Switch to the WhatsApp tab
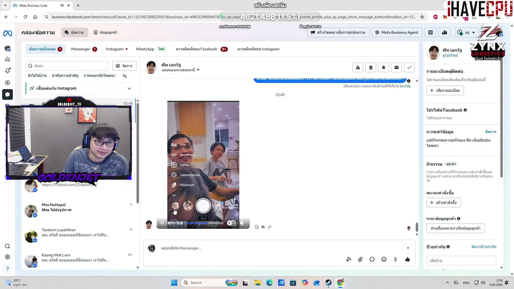 tap(151, 49)
